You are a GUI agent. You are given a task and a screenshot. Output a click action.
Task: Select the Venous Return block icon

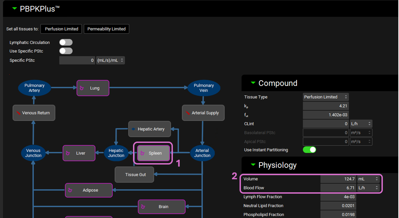18,113
